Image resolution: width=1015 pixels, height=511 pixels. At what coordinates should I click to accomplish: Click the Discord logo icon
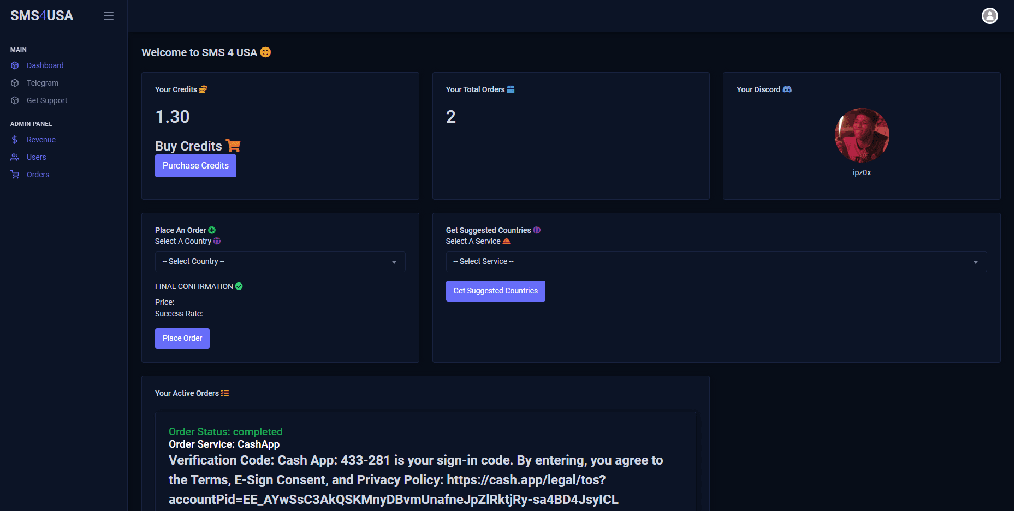click(x=787, y=89)
